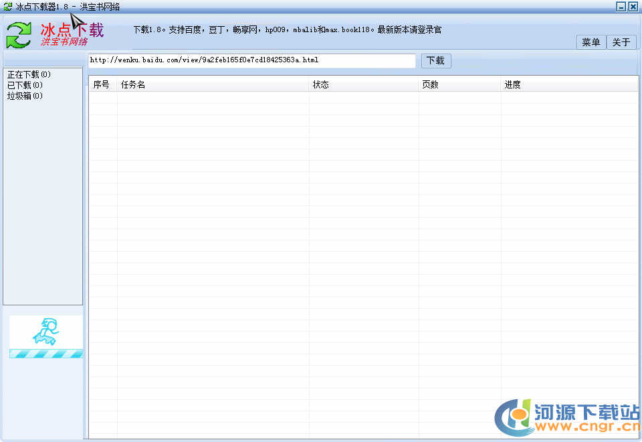Click the striped cyan progress bar
The image size is (642, 442).
pos(46,354)
